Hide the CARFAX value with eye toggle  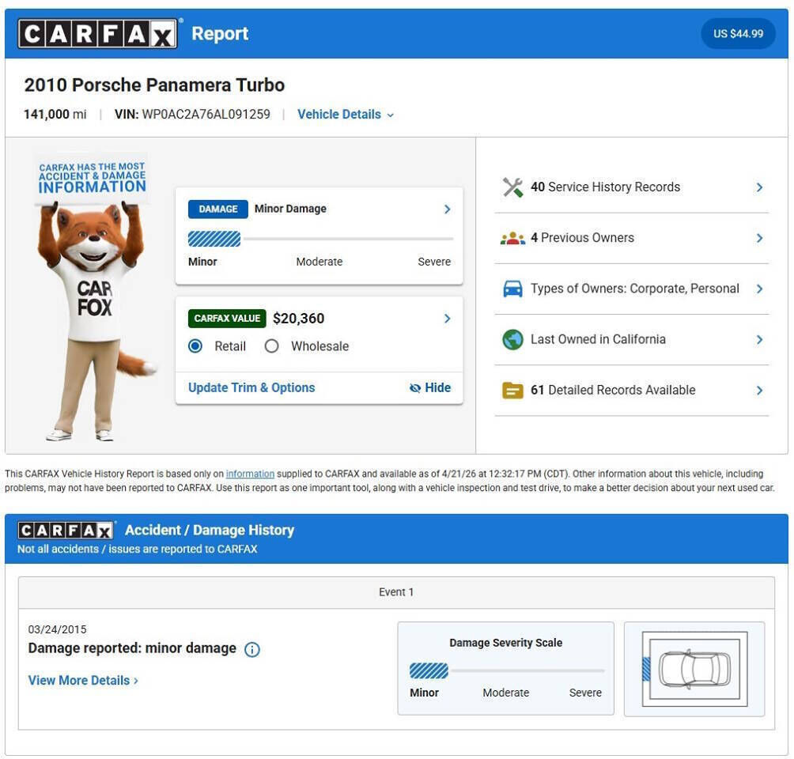(x=430, y=388)
